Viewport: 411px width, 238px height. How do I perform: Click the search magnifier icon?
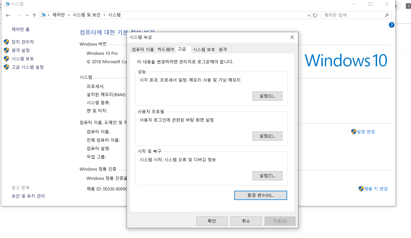[387, 15]
